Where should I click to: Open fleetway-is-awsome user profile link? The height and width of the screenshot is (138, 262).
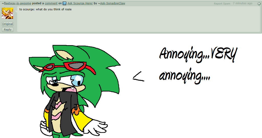coord(18,3)
